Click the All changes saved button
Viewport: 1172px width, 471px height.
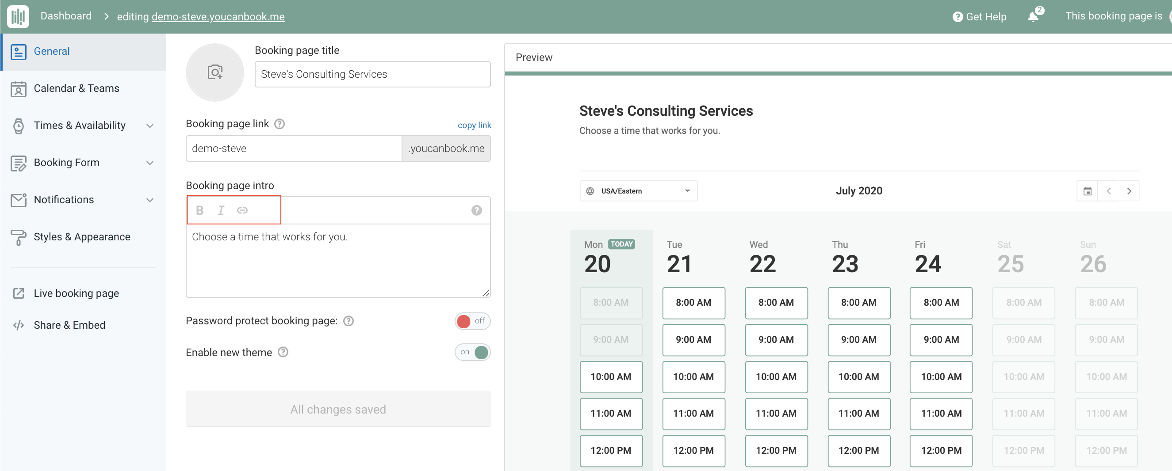(338, 409)
